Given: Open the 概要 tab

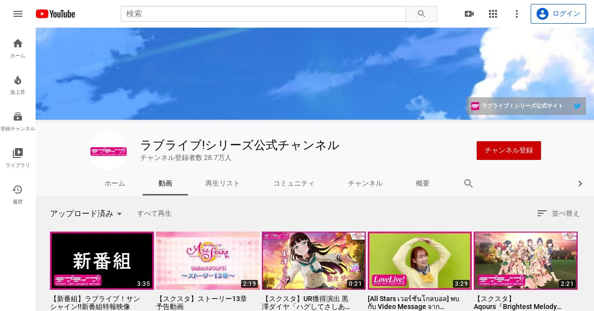Looking at the screenshot, I should 423,183.
